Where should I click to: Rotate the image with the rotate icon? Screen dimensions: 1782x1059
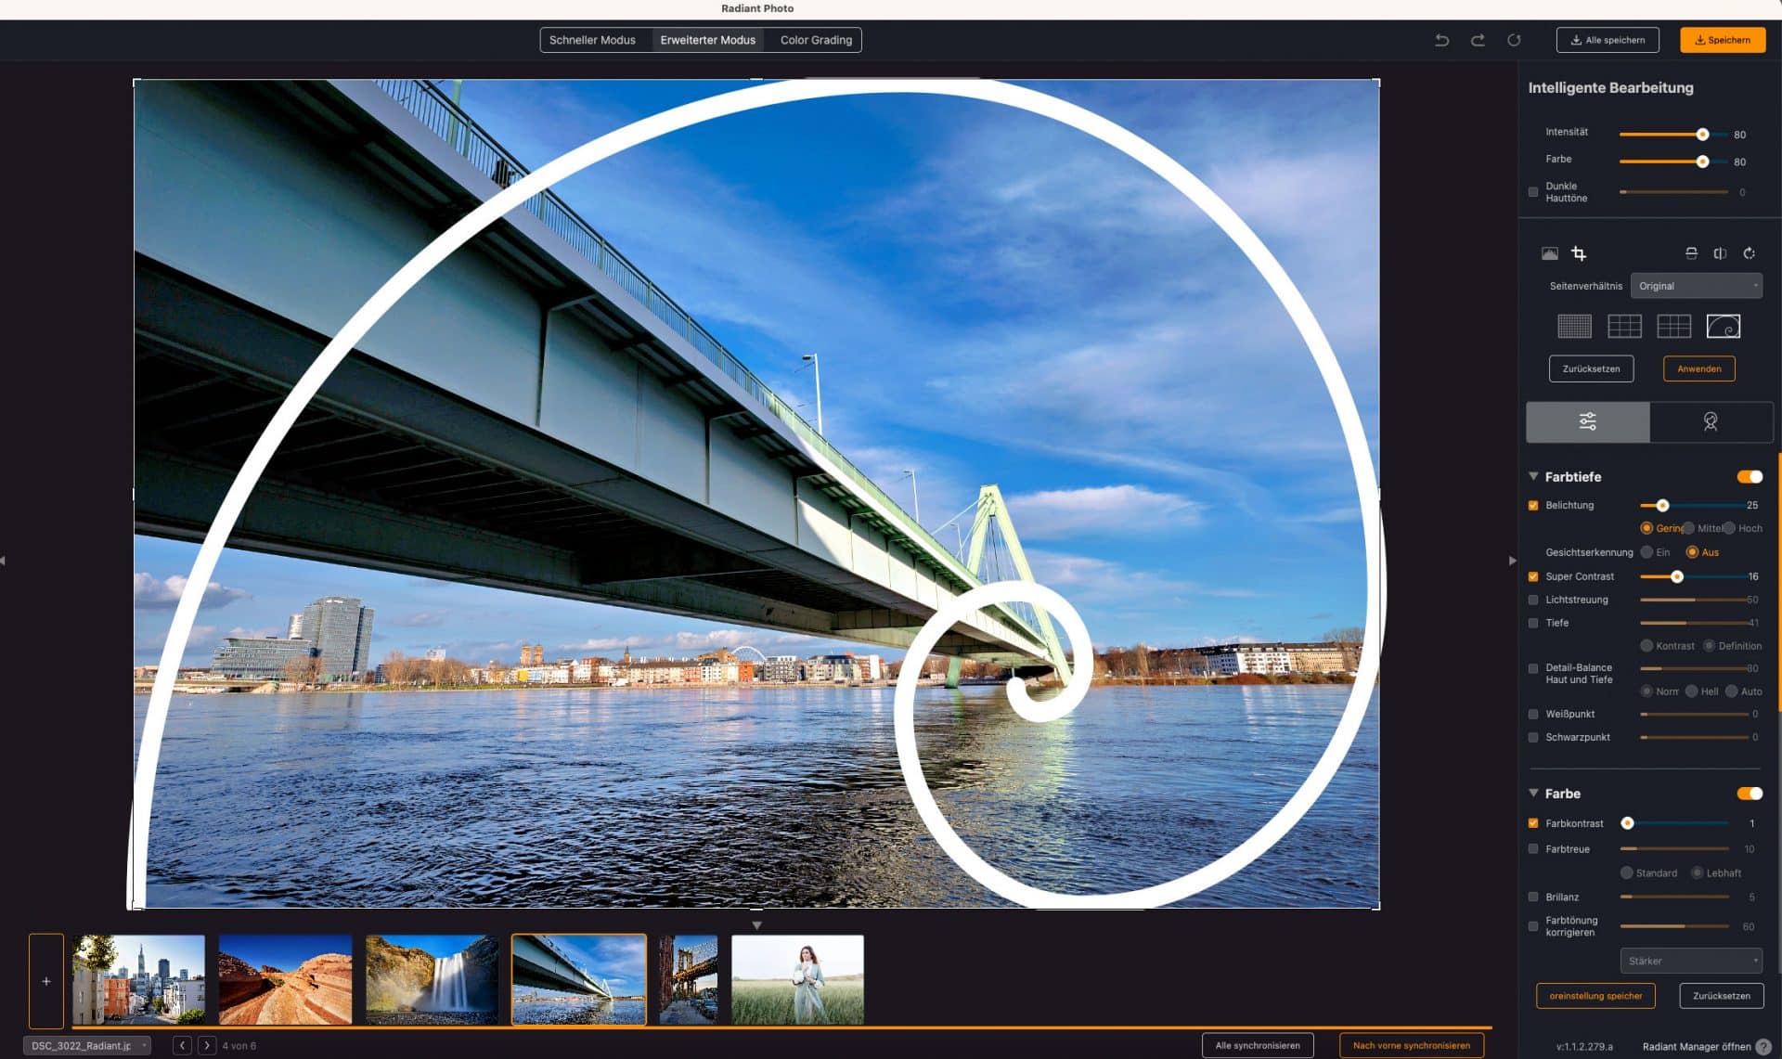[x=1750, y=253]
